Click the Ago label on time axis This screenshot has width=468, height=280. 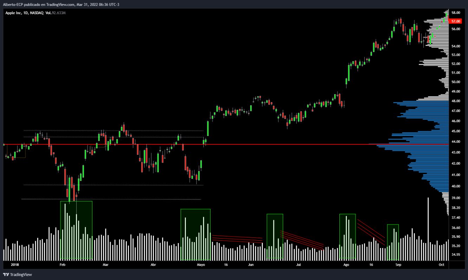click(346, 265)
